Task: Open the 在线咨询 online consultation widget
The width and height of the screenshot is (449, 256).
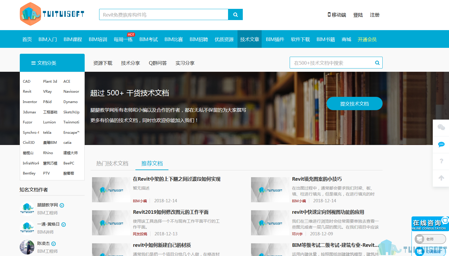Action: click(x=430, y=224)
